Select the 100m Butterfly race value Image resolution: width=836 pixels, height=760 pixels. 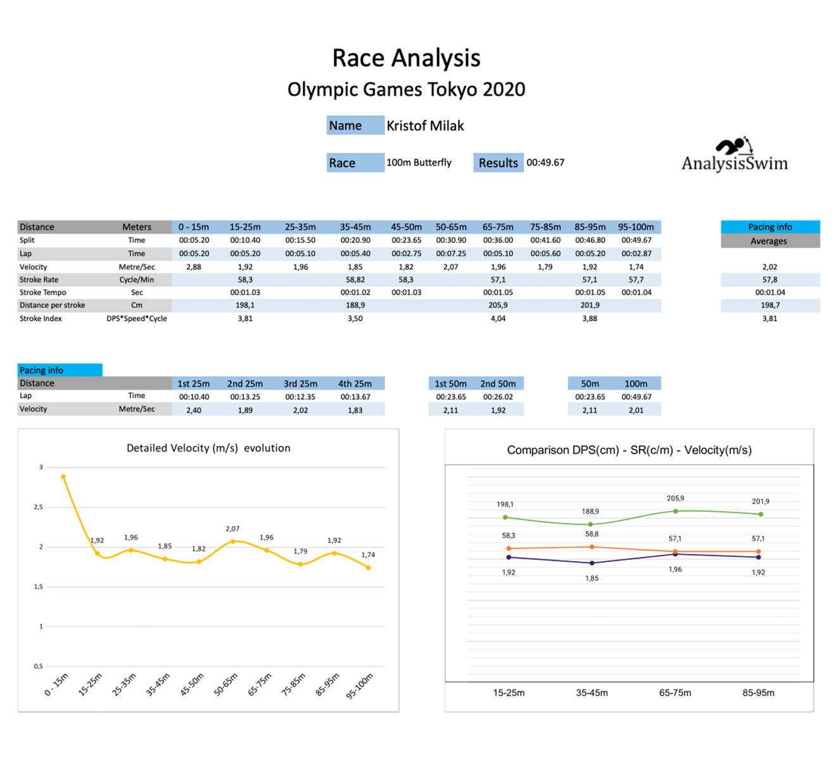click(419, 163)
